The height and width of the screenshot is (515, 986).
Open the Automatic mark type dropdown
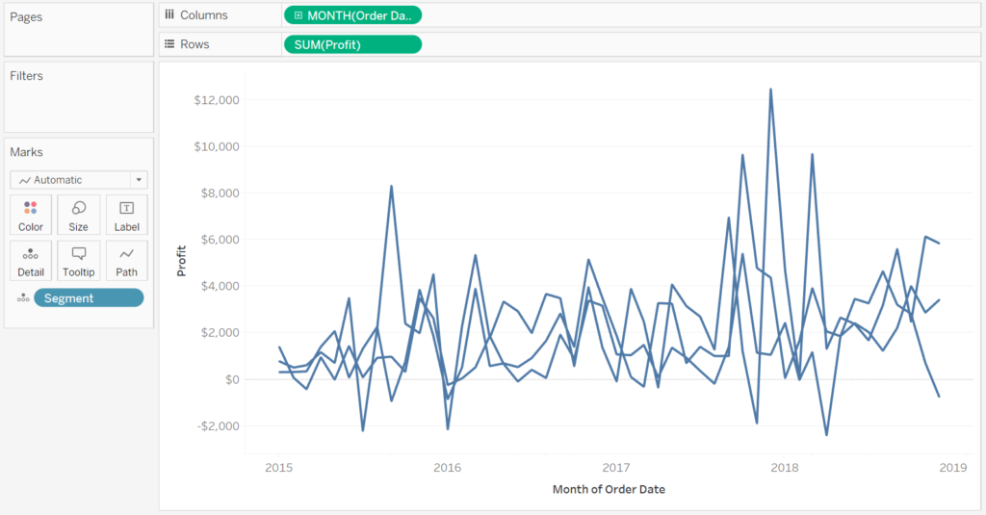point(79,180)
